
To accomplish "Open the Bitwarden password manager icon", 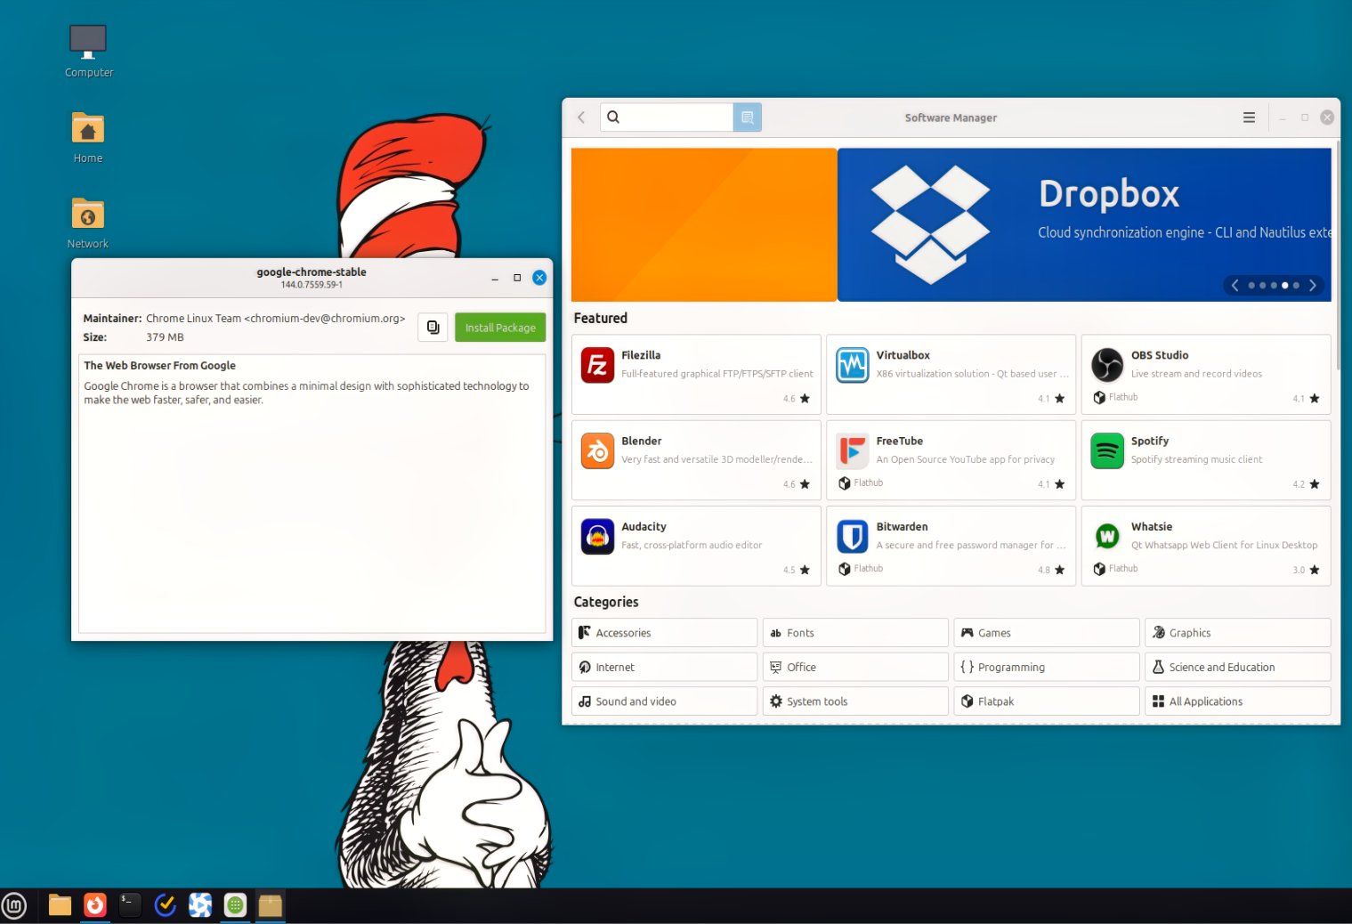I will click(x=852, y=536).
